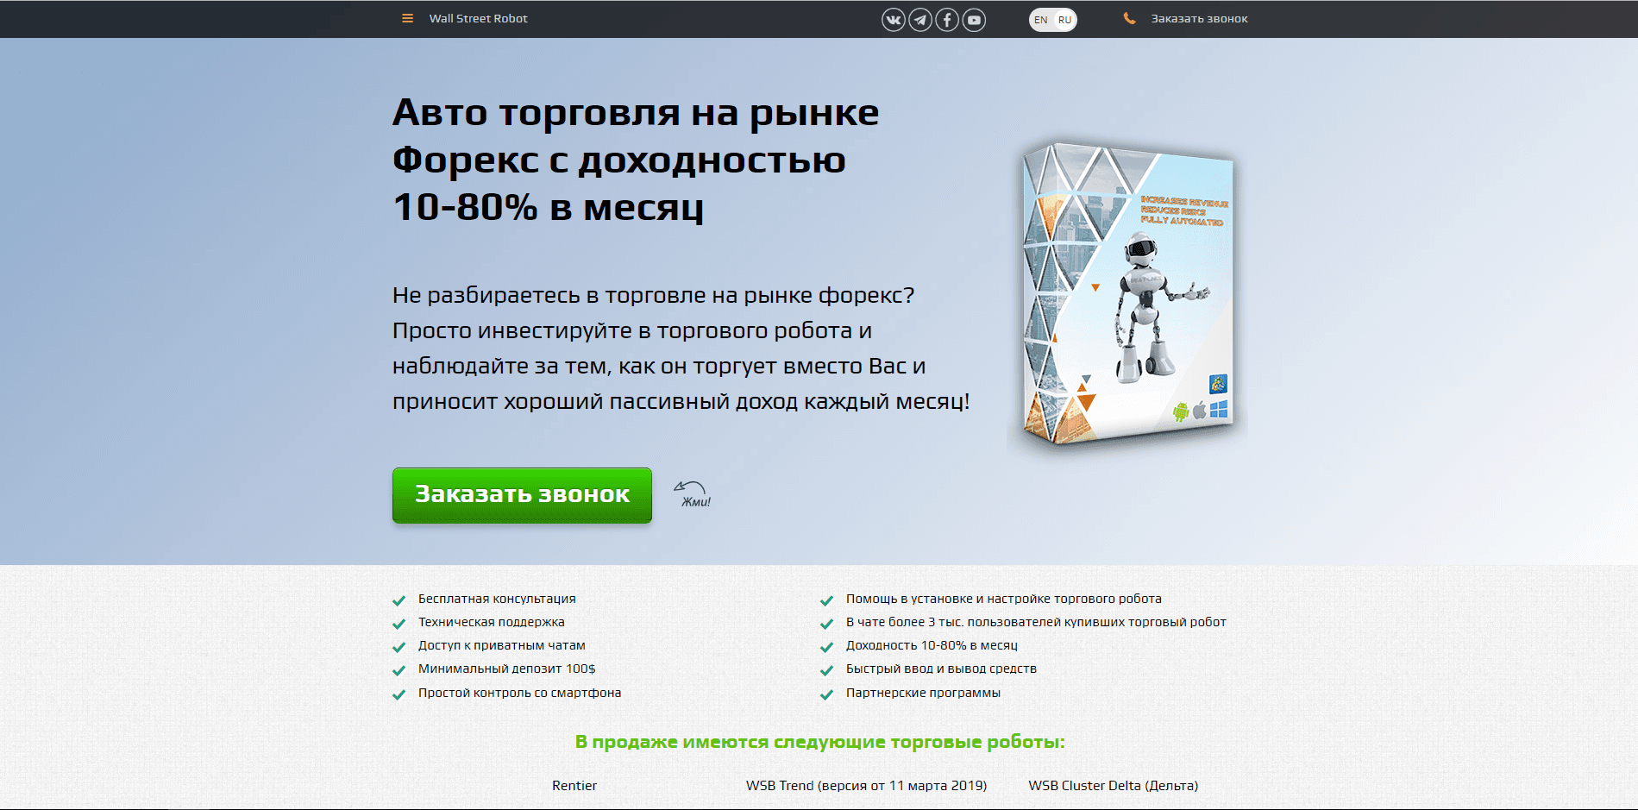Click the Facebook icon
Screen dimensions: 1638x810
point(946,19)
